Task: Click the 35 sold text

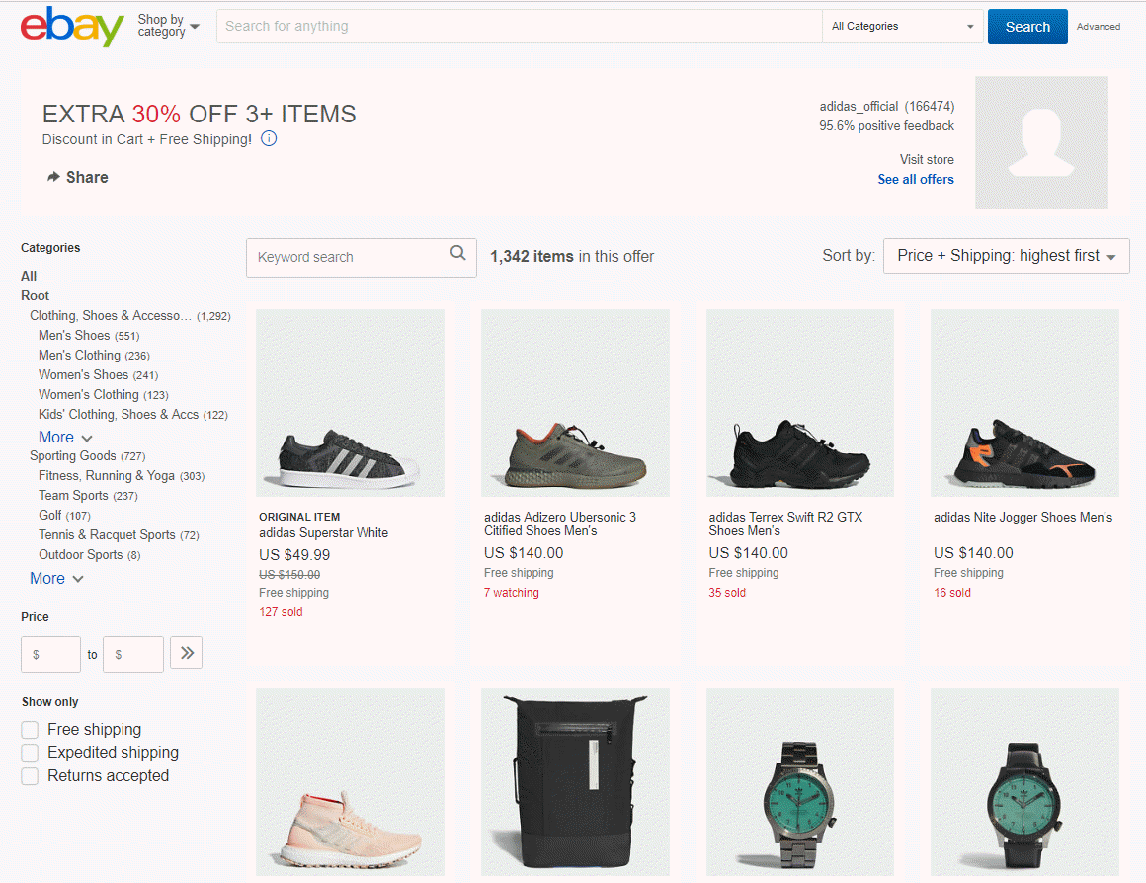Action: 727,593
